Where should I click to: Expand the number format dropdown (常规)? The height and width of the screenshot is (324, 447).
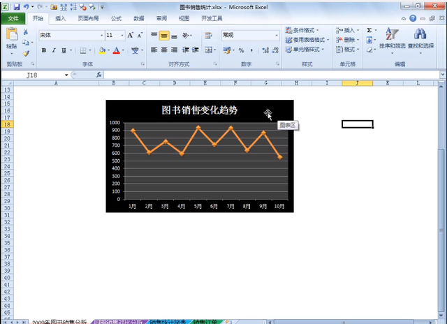pyautogui.click(x=274, y=35)
